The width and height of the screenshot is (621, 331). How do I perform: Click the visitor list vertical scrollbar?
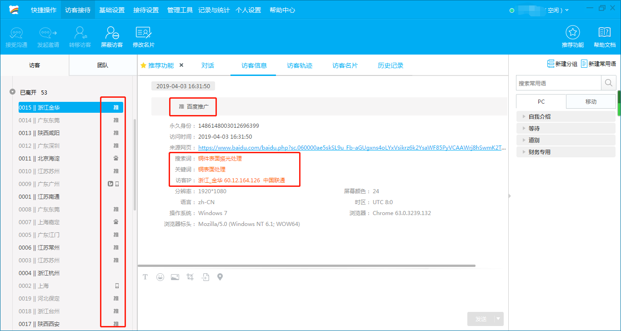[135, 165]
